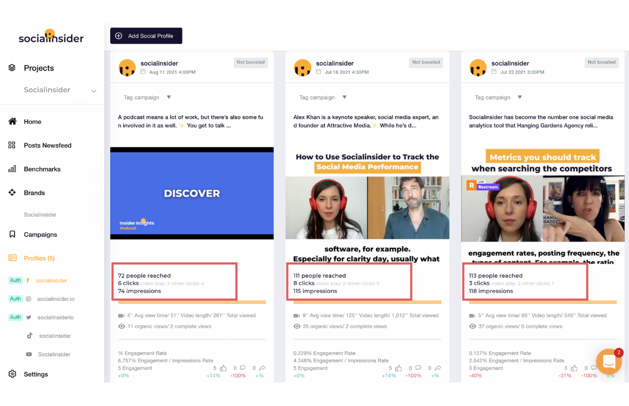Click calendar icon beside Jul 16 2021 date
Image resolution: width=629 pixels, height=406 pixels.
(x=319, y=72)
